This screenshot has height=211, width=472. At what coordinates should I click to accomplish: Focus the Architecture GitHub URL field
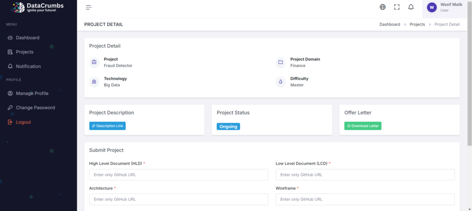[x=179, y=200]
